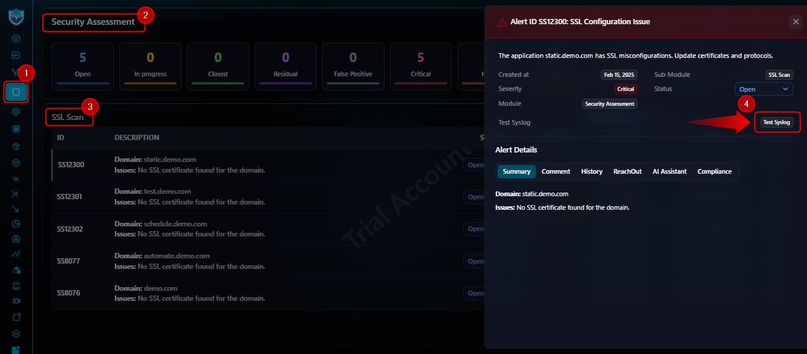Filter by the Residual count card
Image resolution: width=807 pixels, height=354 pixels.
coord(285,66)
